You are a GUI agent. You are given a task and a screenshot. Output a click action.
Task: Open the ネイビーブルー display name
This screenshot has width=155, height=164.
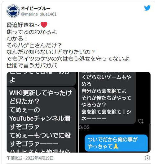click(x=36, y=8)
